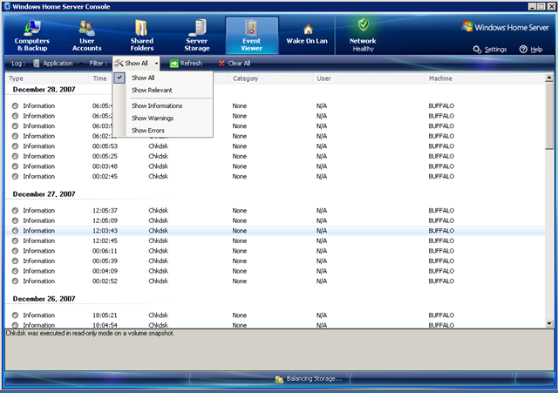Click the Balancing Storage status indicator

click(x=308, y=379)
